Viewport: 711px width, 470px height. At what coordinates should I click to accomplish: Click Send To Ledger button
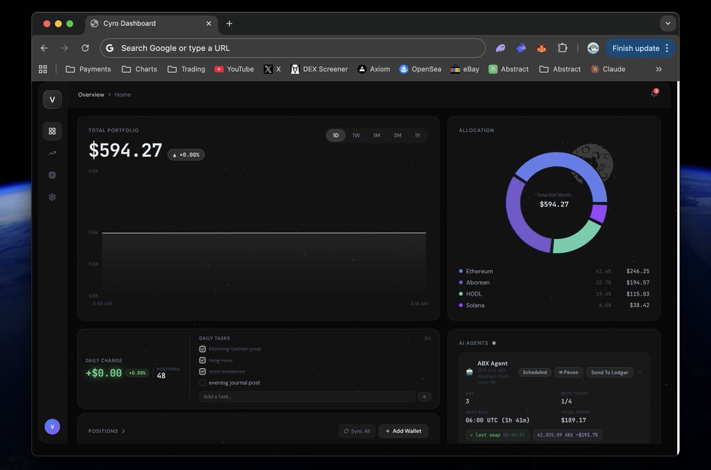click(610, 372)
